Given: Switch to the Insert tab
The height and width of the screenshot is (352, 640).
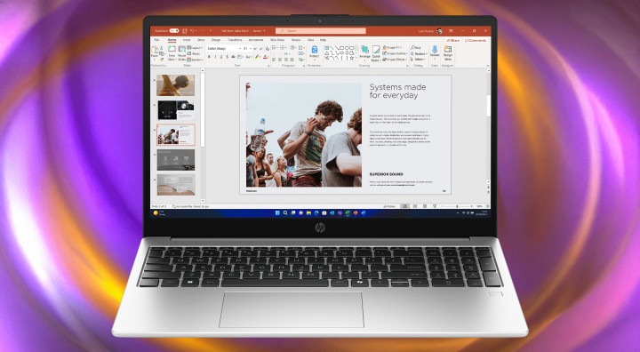Looking at the screenshot, I should click(187, 40).
